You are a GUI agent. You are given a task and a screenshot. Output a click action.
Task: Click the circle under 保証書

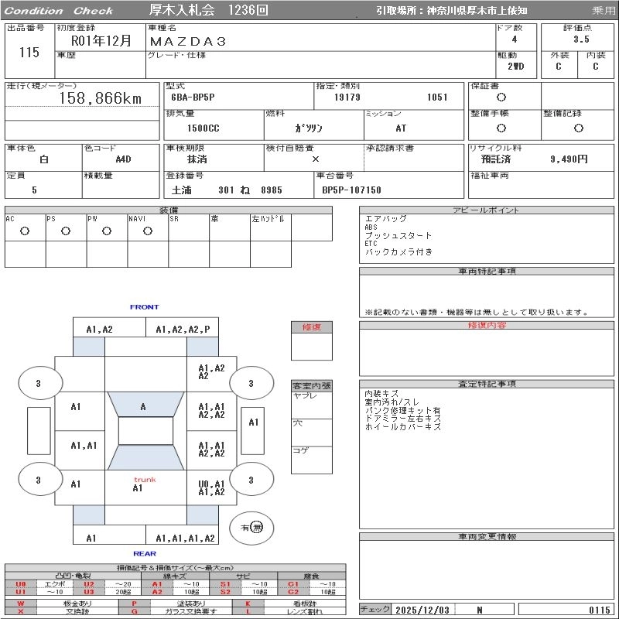click(501, 97)
